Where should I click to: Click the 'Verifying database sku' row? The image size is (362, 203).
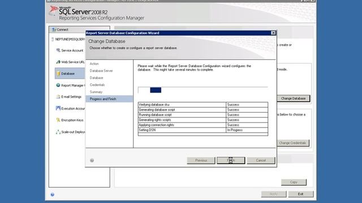[x=203, y=105]
